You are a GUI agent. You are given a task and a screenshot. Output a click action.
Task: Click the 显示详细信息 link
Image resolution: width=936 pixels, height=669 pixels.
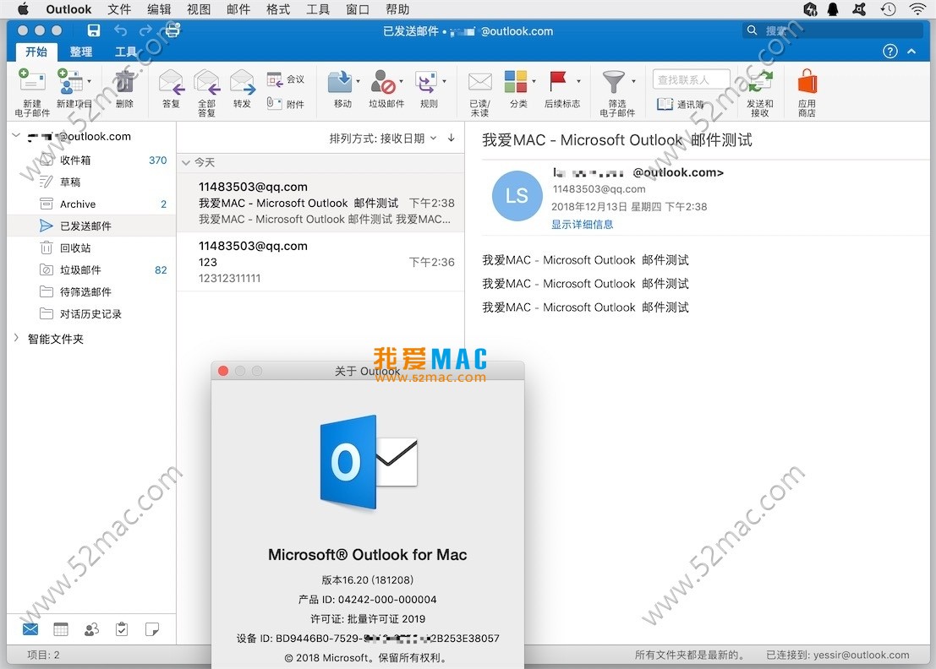582,224
